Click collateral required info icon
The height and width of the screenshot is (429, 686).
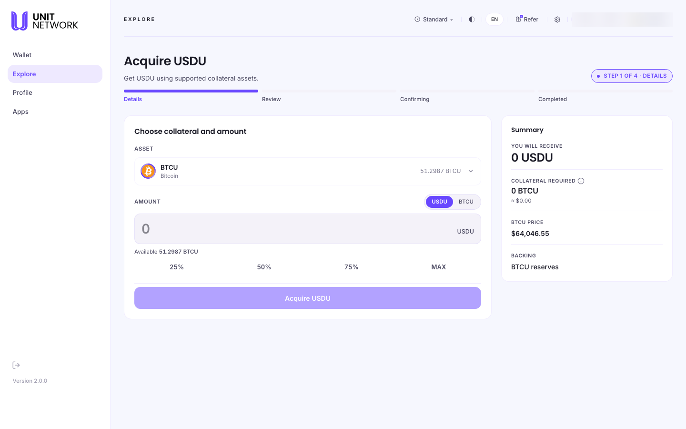[x=581, y=181]
